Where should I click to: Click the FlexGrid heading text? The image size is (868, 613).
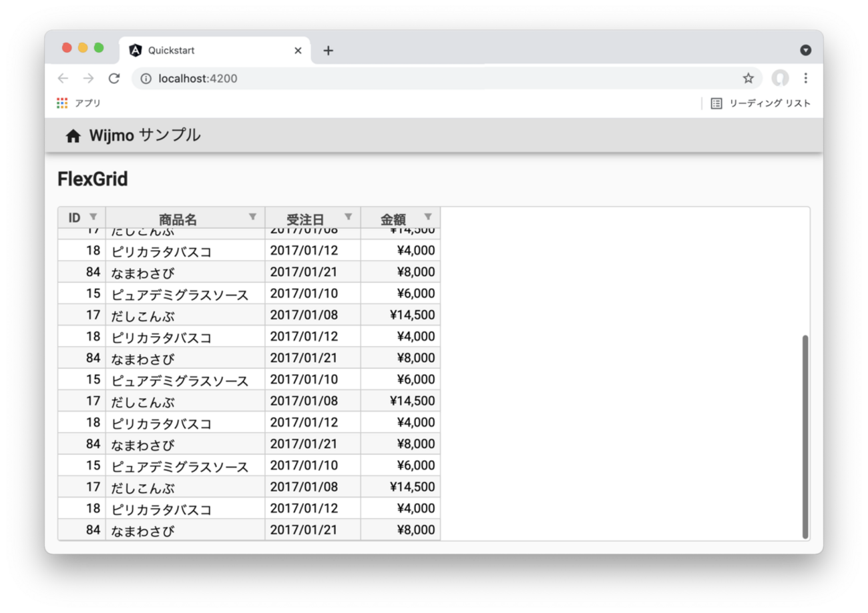pos(92,179)
